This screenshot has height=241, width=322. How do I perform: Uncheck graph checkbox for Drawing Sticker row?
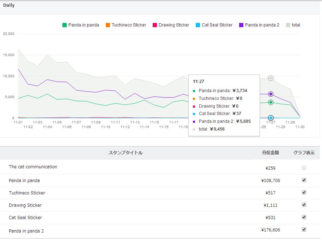(304, 205)
